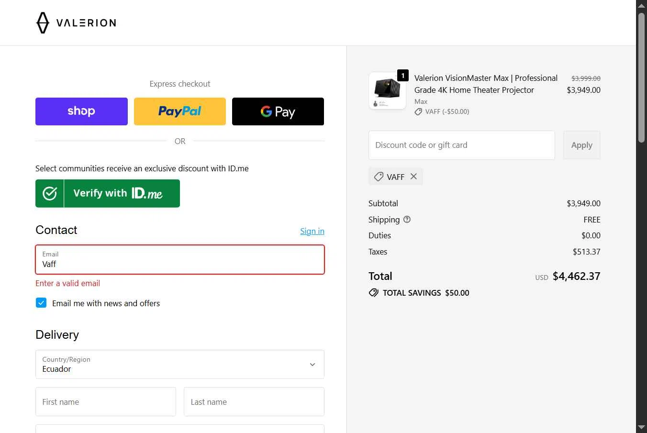This screenshot has width=647, height=433.
Task: Click the Discount code or gift card field
Action: pos(462,145)
